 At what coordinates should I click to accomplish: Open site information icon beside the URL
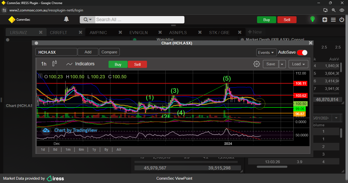click(x=4, y=10)
